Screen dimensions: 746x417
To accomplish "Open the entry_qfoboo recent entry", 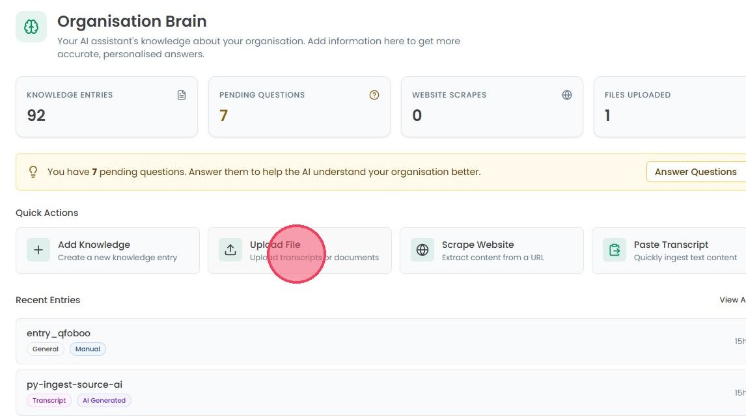I will pos(381,342).
